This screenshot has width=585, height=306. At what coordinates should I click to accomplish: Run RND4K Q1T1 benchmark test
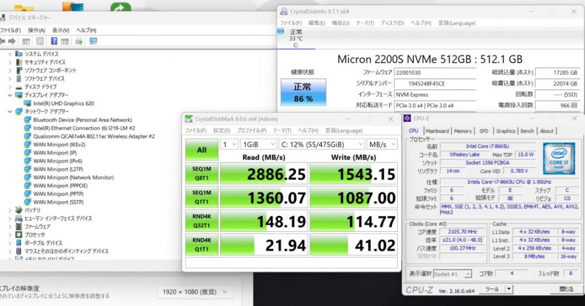click(x=201, y=245)
